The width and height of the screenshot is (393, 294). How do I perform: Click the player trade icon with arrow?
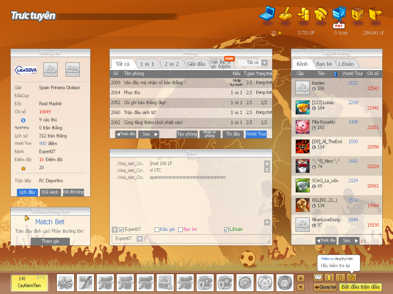(x=303, y=15)
